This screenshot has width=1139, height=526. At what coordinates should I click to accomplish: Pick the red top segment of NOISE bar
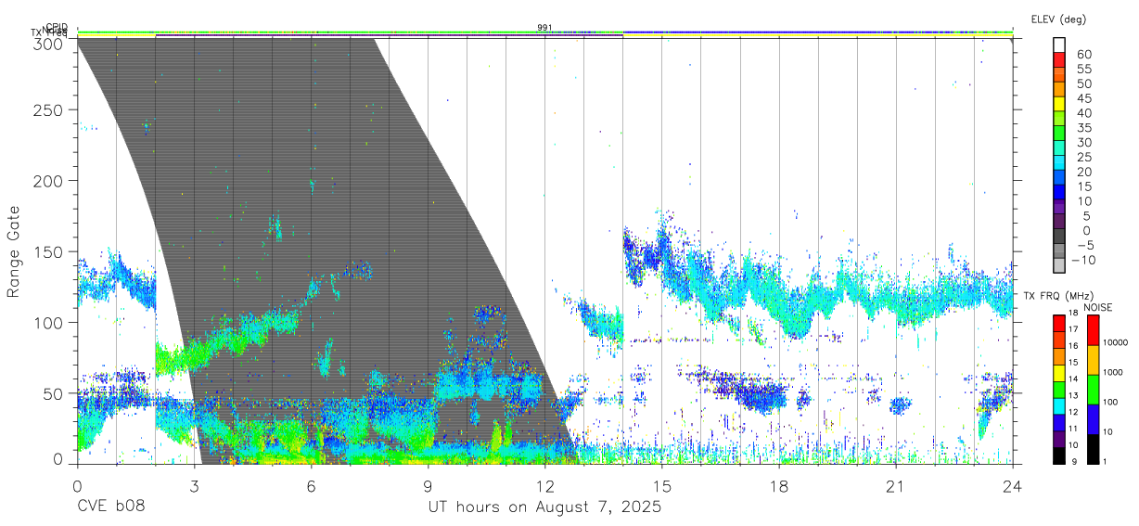click(x=1092, y=330)
